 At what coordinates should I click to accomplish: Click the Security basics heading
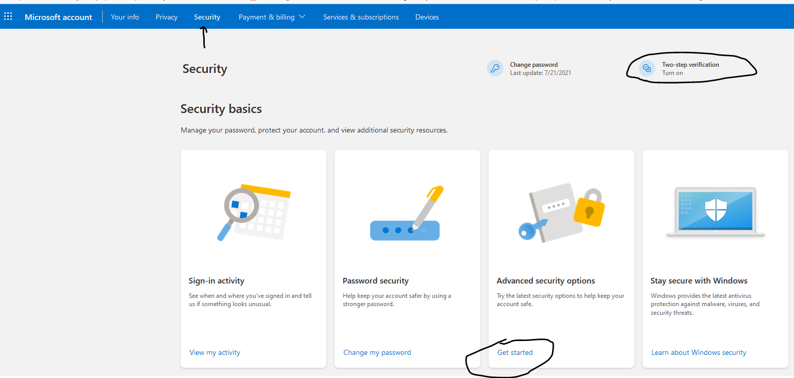(221, 109)
